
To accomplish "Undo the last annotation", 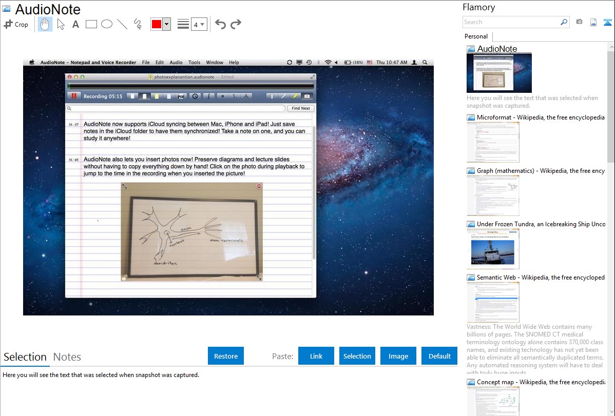I will coord(220,24).
